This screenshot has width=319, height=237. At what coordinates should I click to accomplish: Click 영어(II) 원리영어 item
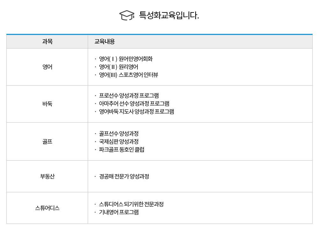(x=119, y=67)
